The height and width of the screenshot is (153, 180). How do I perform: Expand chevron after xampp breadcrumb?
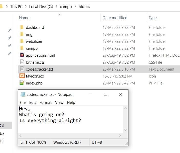click(75, 6)
